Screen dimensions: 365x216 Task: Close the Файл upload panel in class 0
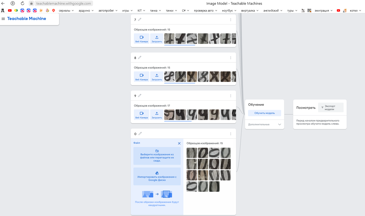pos(179,143)
